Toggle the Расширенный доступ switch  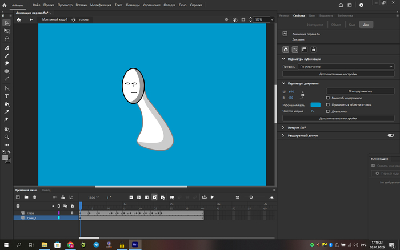(391, 136)
